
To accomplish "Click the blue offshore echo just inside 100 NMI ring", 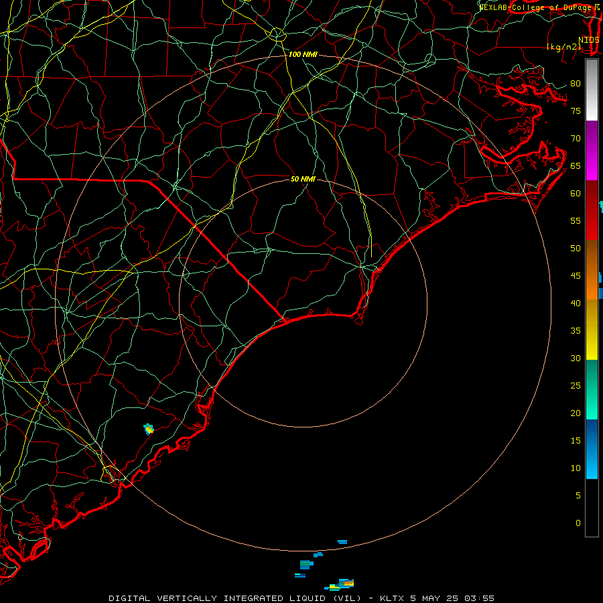I will click(x=342, y=542).
